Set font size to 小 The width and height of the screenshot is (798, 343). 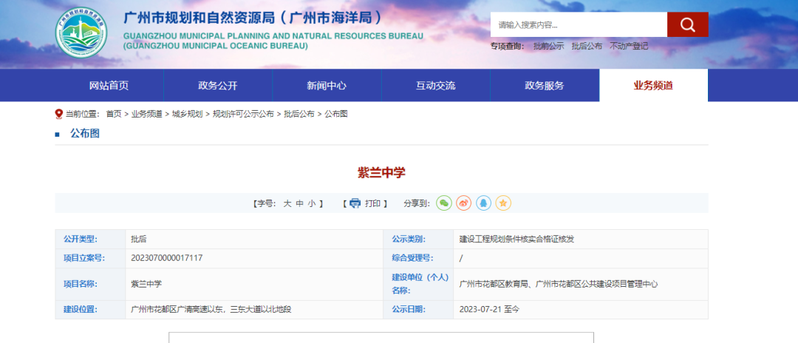point(312,203)
